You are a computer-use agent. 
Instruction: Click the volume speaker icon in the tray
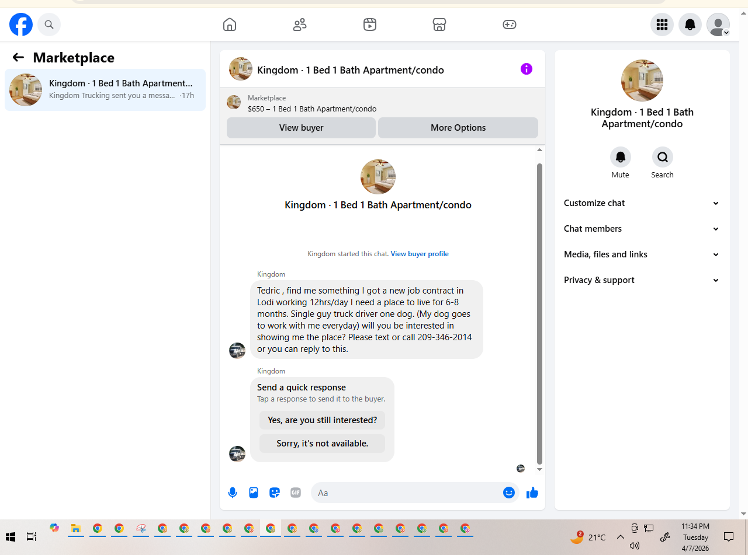[635, 546]
